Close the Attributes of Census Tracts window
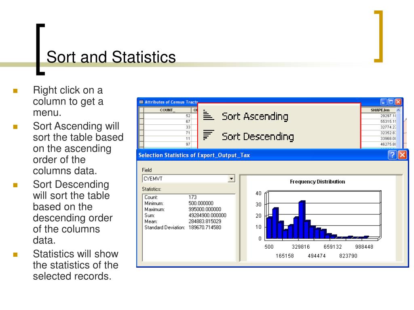Image resolution: width=414 pixels, height=310 pixels. (398, 102)
